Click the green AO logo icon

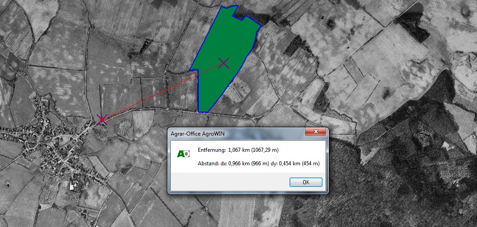[183, 154]
